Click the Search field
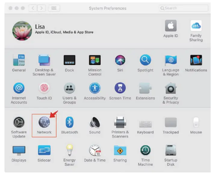 184,8
